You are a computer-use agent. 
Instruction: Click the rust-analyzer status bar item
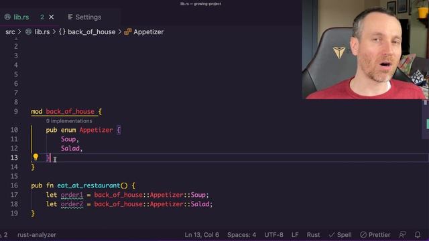point(37,235)
